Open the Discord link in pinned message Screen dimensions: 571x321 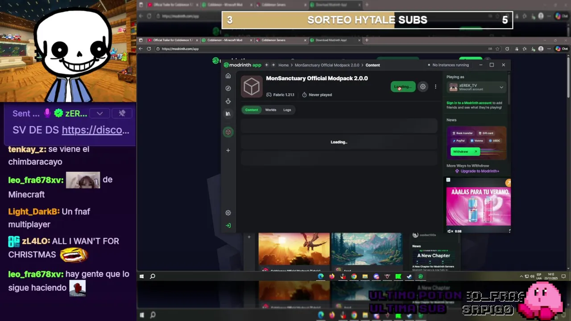tap(95, 130)
